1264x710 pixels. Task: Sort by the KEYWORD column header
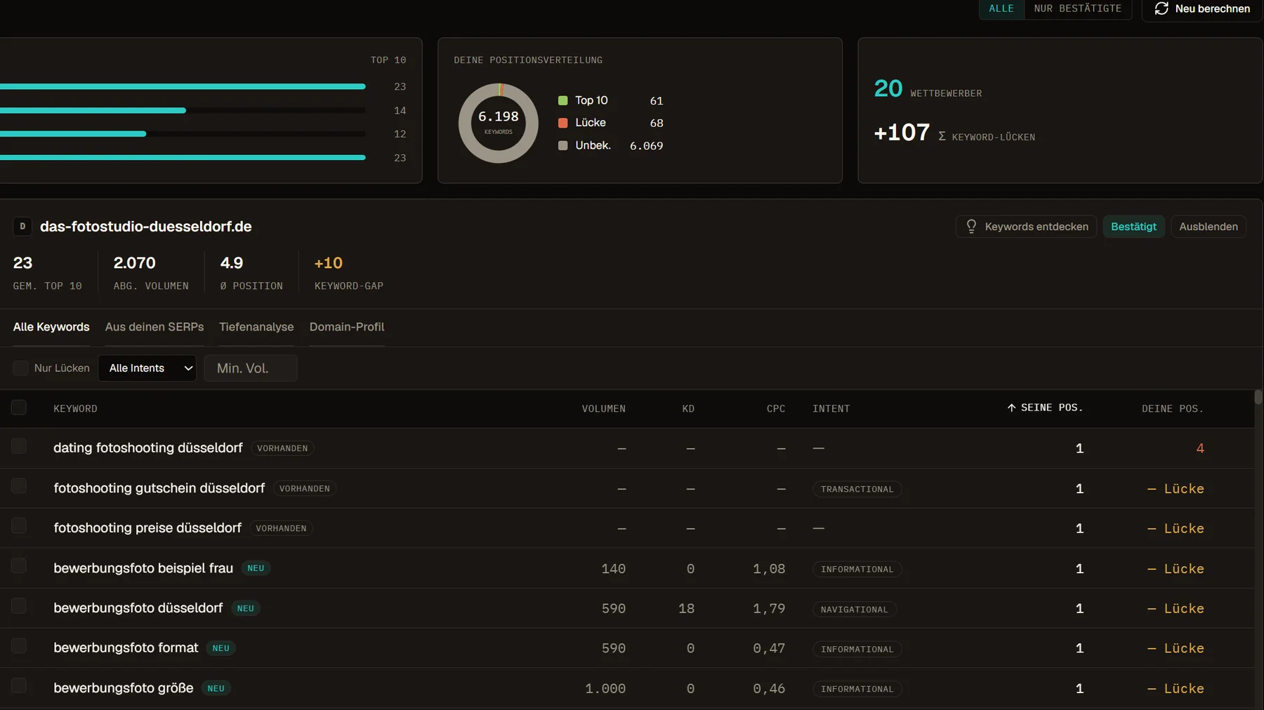coord(75,408)
